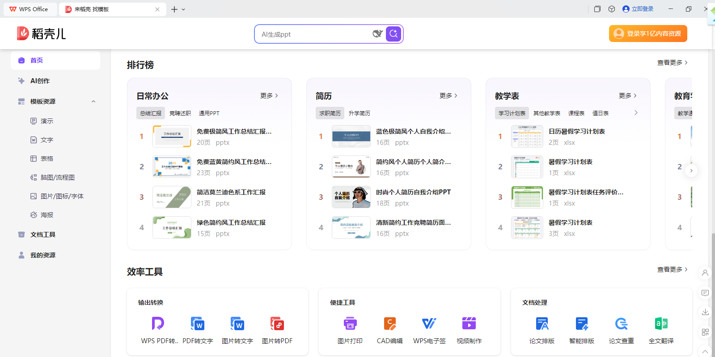Open AI创作 in the sidebar
This screenshot has width=715, height=357.
pyautogui.click(x=40, y=81)
